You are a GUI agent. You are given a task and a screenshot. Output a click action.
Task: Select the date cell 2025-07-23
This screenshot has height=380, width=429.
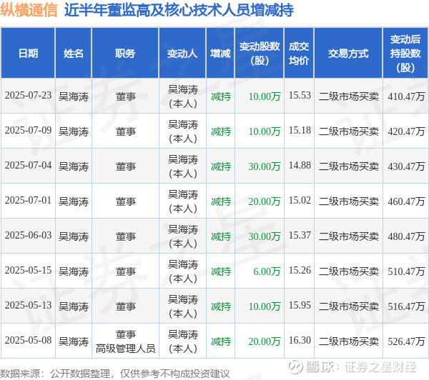pyautogui.click(x=28, y=96)
